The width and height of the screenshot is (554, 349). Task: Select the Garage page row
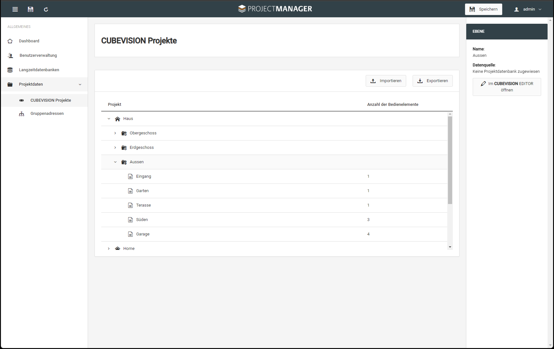coord(274,234)
